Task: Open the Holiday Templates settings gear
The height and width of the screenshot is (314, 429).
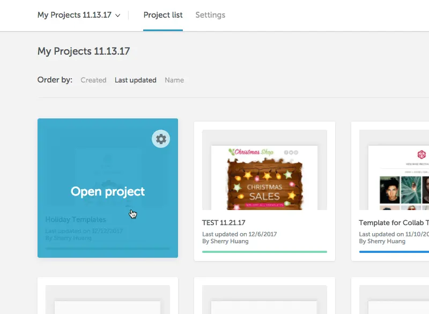Action: [x=161, y=139]
